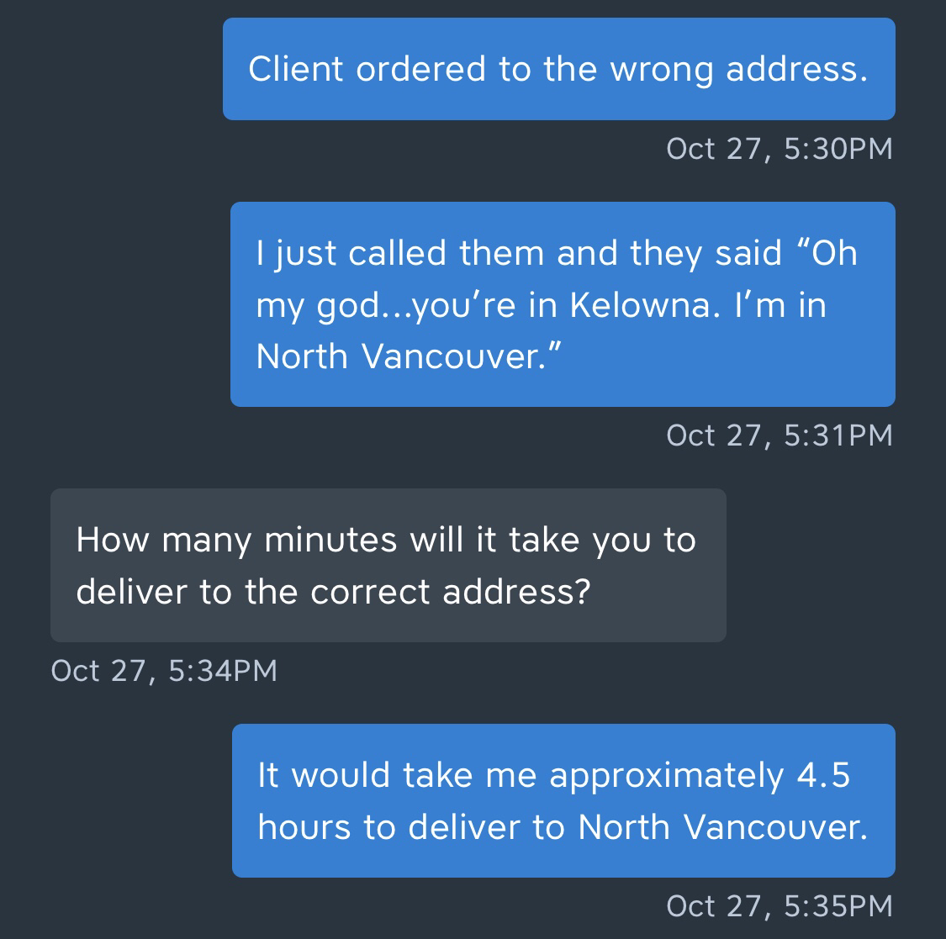Click the word "wrong" in the first message
This screenshot has height=939, width=946.
tap(663, 69)
